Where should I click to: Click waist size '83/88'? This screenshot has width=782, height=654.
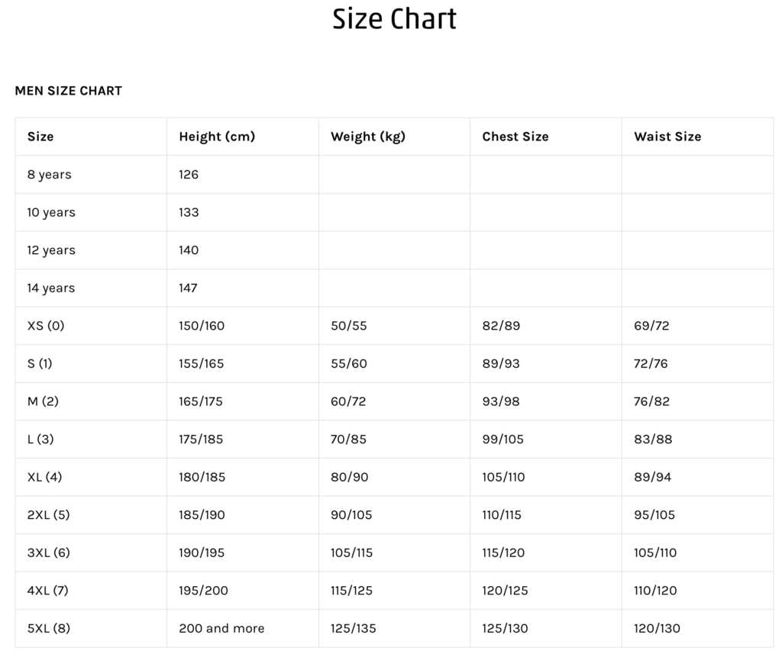tap(653, 440)
